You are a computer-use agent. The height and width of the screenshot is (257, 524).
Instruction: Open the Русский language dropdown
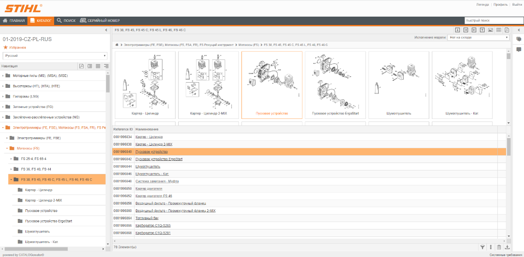pyautogui.click(x=55, y=56)
